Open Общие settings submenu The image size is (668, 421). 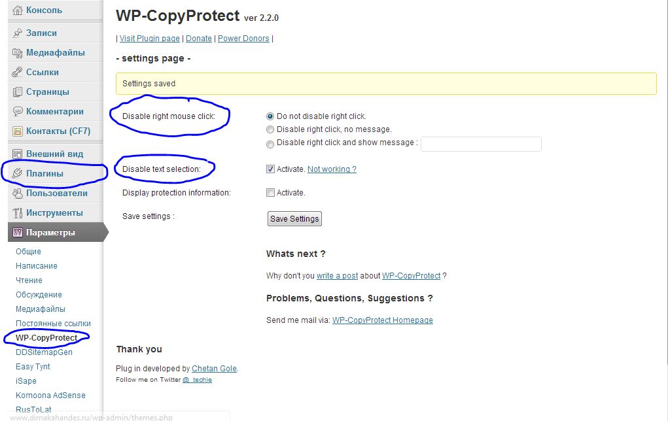(29, 252)
